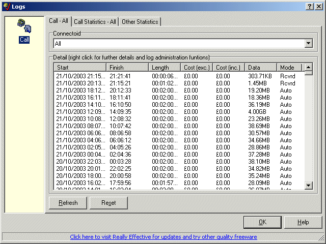The image size is (326, 244).
Task: Click the finish time 00:03:28
Action: [x=120, y=162]
